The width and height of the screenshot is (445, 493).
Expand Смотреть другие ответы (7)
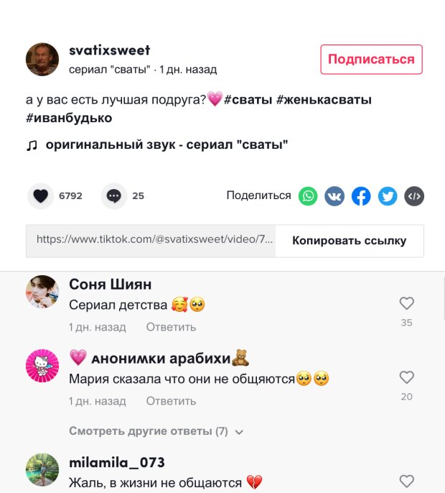[x=149, y=431]
